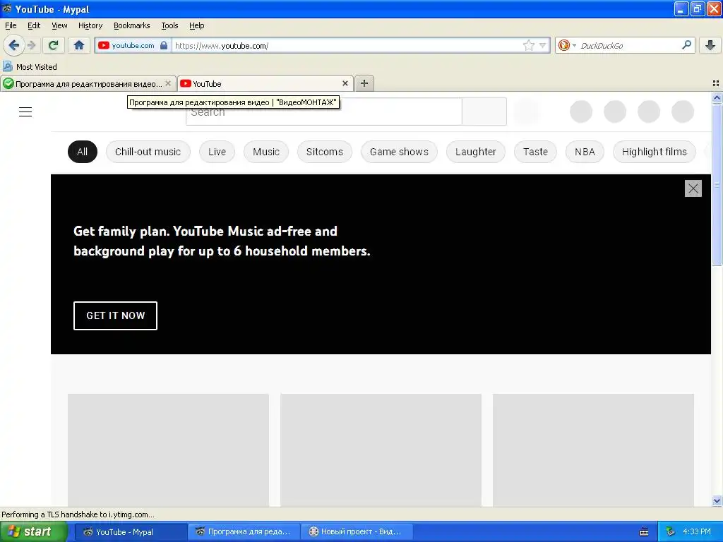Open the first loading video thumbnail
The width and height of the screenshot is (723, 542).
(x=168, y=450)
